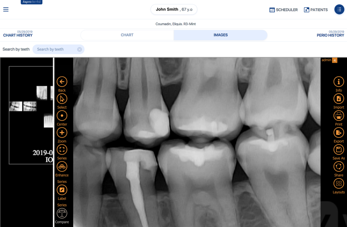The height and width of the screenshot is (227, 347).
Task: Open image Info panel
Action: (x=339, y=82)
